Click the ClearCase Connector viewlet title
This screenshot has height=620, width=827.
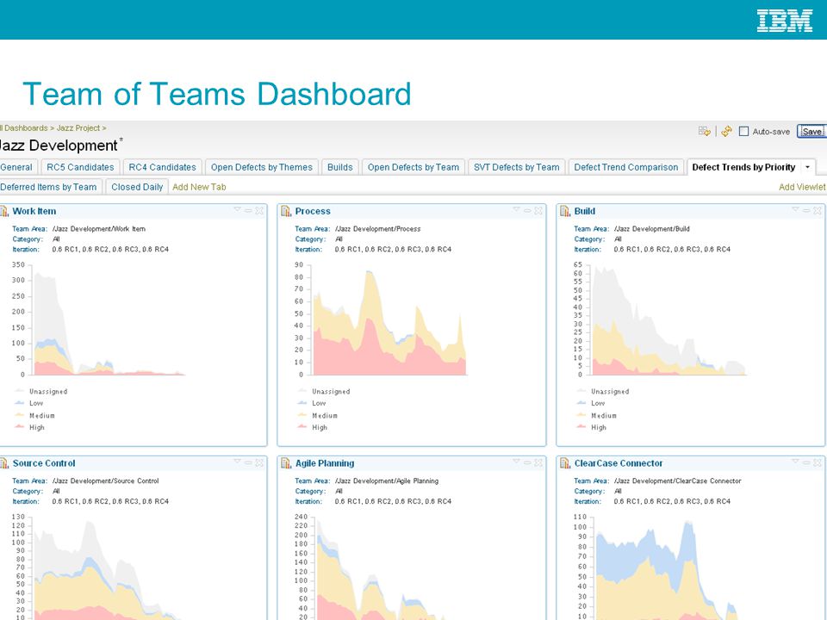(619, 463)
